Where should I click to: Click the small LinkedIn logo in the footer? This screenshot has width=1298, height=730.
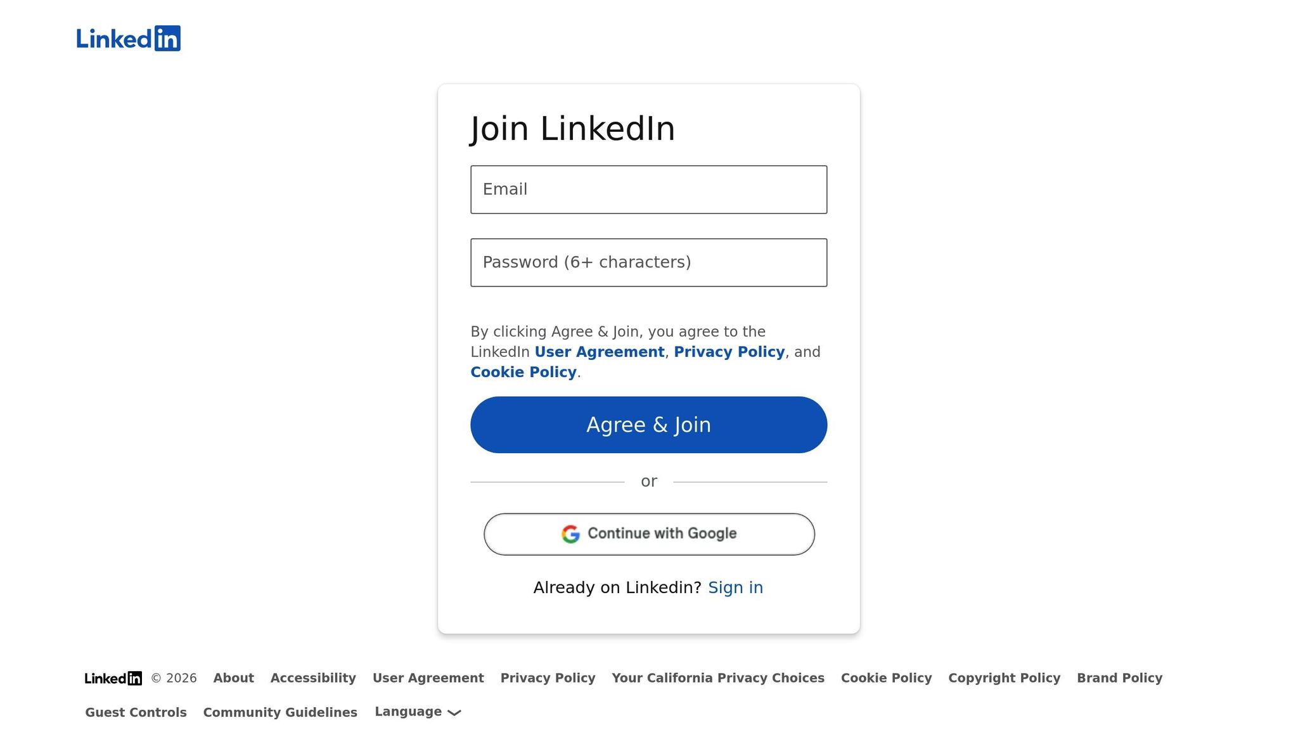[x=113, y=679]
